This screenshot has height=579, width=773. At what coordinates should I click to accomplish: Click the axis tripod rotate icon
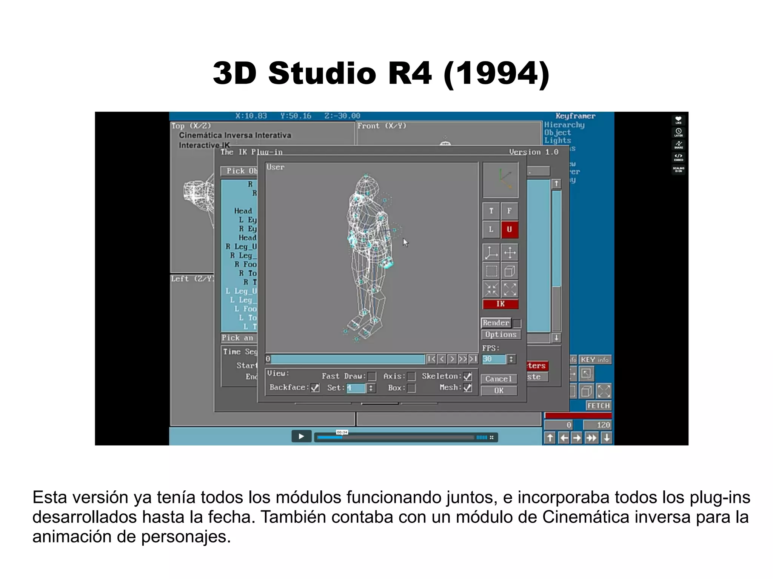click(491, 252)
